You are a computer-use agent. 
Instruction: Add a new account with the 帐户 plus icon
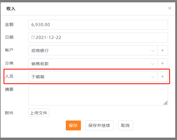tap(162, 50)
